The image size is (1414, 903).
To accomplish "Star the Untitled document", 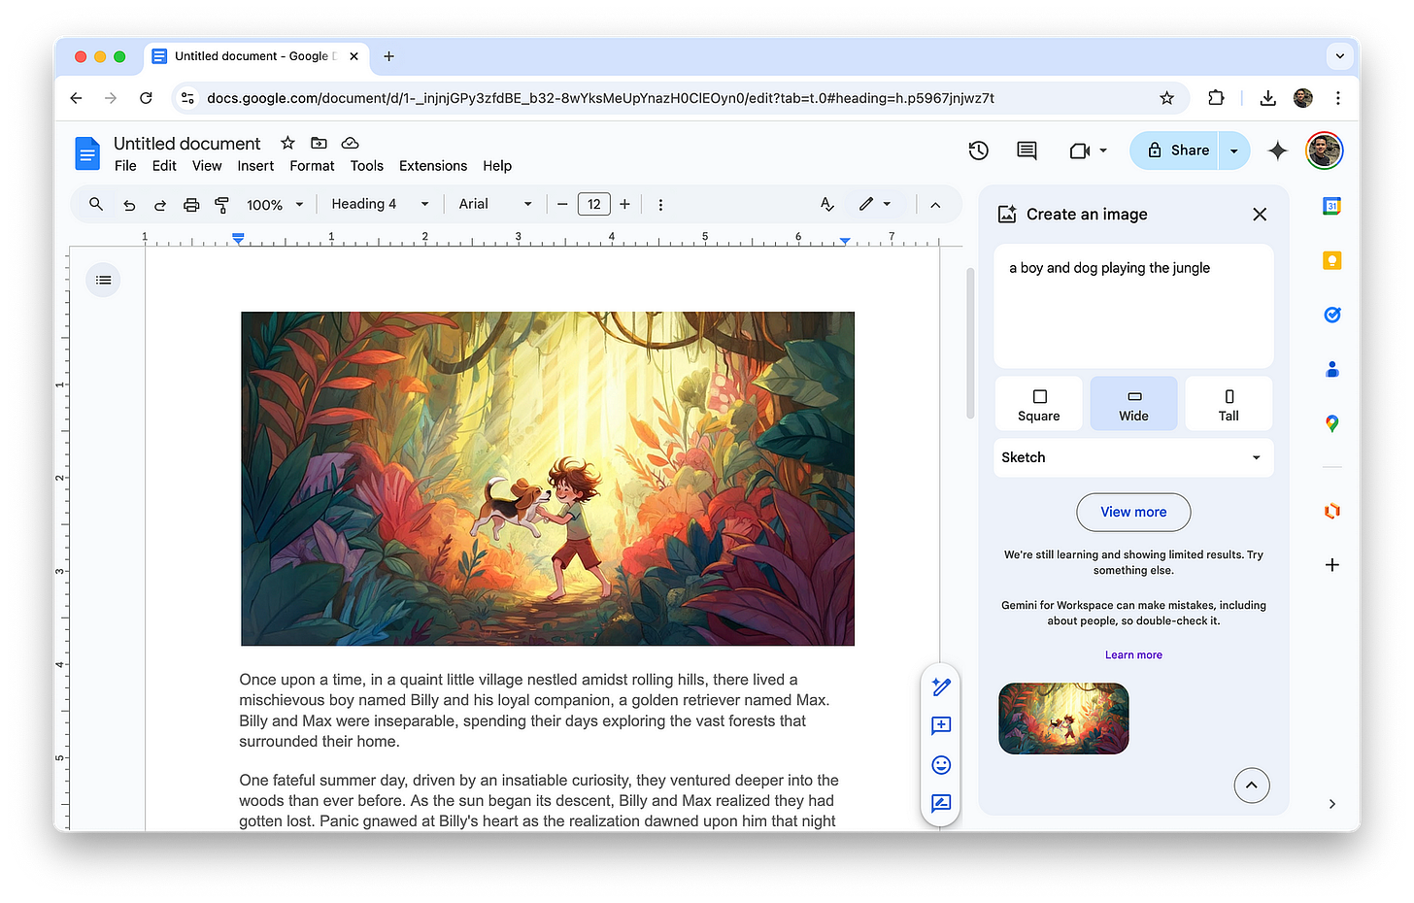I will (x=287, y=143).
